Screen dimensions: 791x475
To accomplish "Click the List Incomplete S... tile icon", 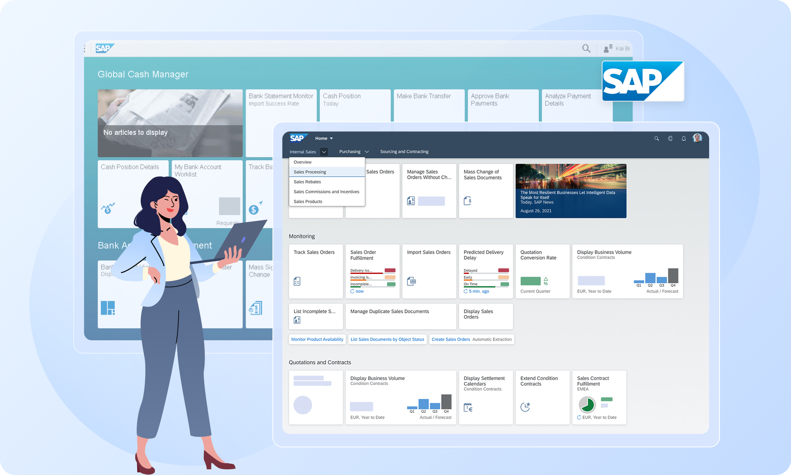I will [297, 320].
